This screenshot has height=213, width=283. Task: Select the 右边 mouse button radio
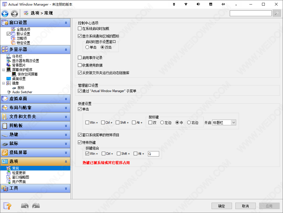pyautogui.click(x=189, y=123)
